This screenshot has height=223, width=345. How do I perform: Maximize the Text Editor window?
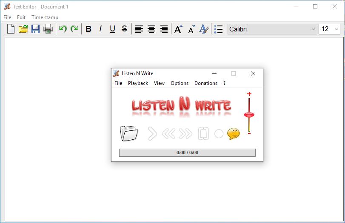pos(315,7)
